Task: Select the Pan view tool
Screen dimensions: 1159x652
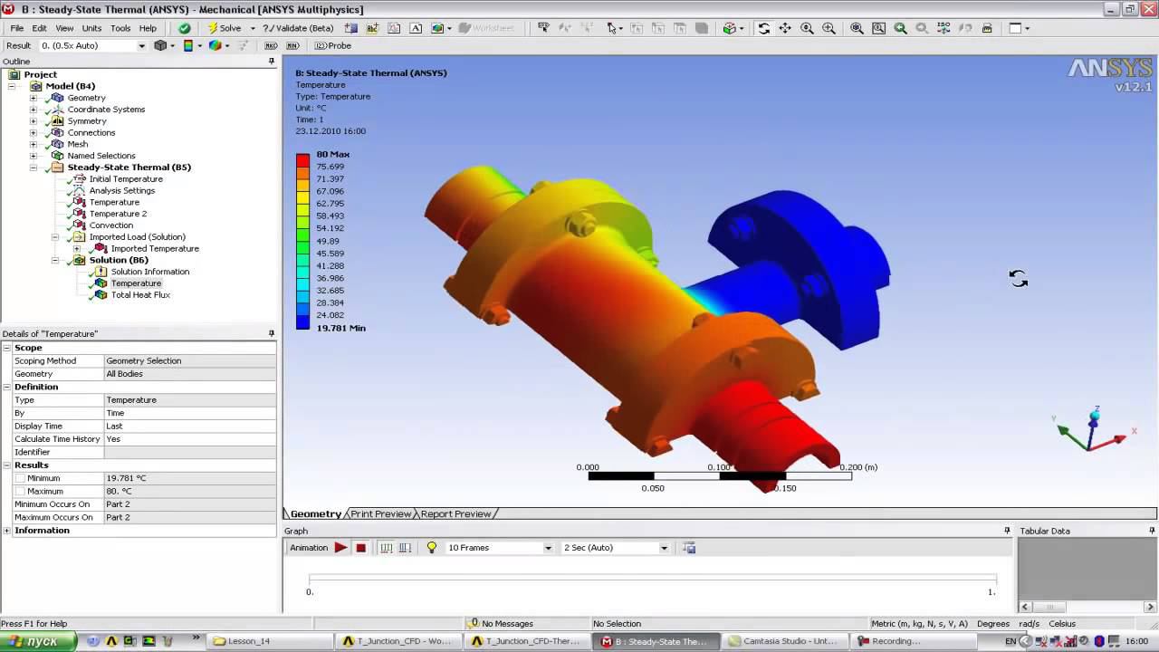Action: click(785, 28)
